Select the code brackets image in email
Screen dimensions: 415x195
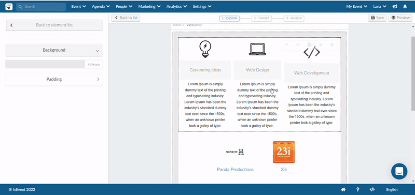312,53
